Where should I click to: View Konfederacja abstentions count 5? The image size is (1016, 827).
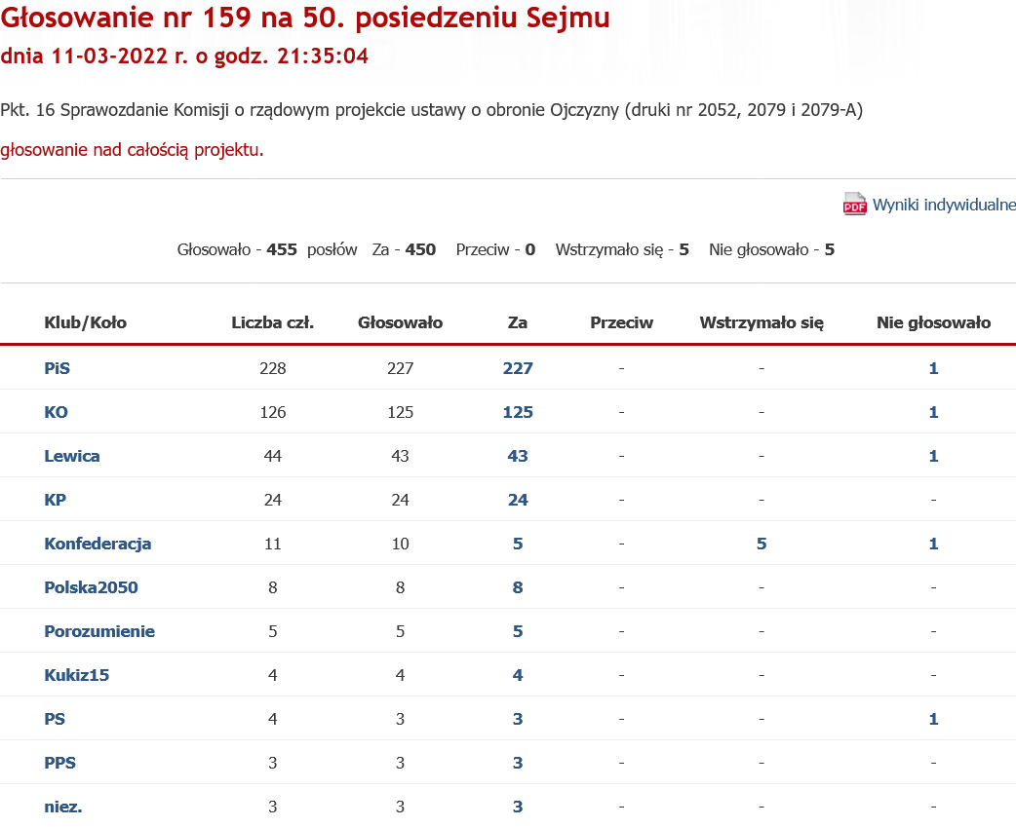tap(762, 544)
